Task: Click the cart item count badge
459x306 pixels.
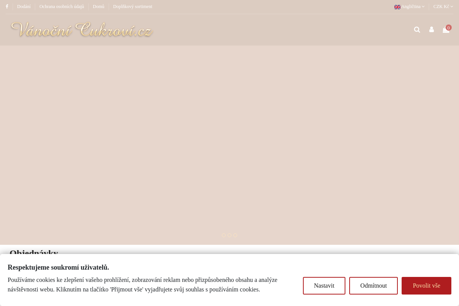Action: tap(449, 28)
